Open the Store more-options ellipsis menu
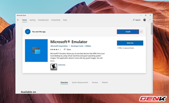Image resolution: width=169 pixels, height=103 pixels. pyautogui.click(x=150, y=20)
